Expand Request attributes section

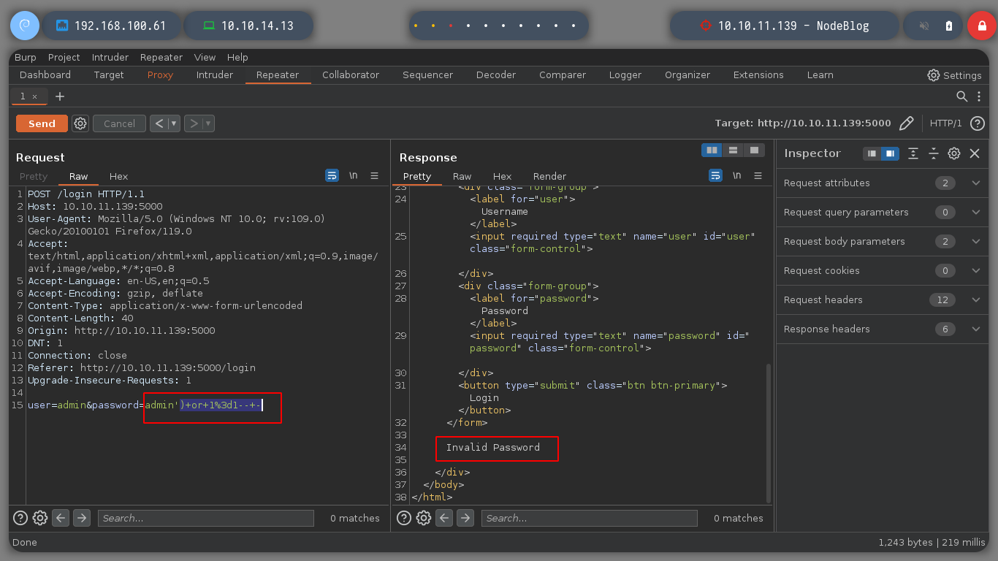pyautogui.click(x=883, y=183)
